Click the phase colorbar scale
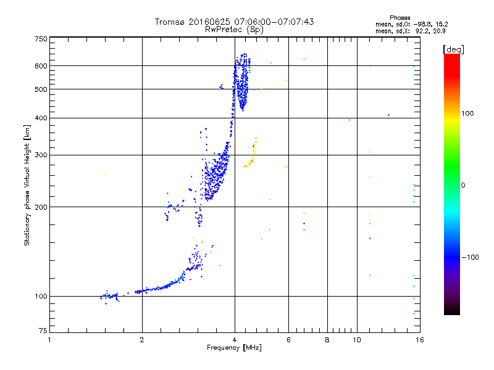Screen dimensions: 494x370 pyautogui.click(x=452, y=184)
